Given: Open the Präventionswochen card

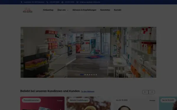Looking at the screenshot, I should point(42,103).
